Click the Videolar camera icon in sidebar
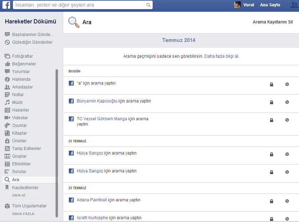The image size is (299, 222). coord(7,118)
